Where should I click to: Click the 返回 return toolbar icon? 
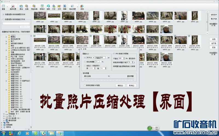[82, 7]
